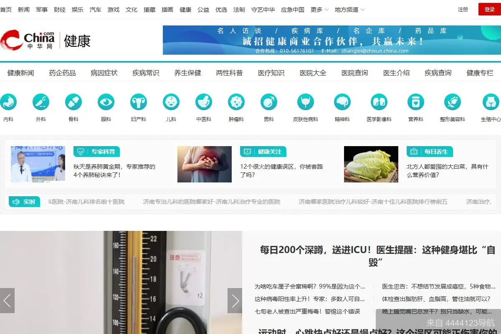
Task: Expand the 更多 dropdown menu
Action: (316, 9)
